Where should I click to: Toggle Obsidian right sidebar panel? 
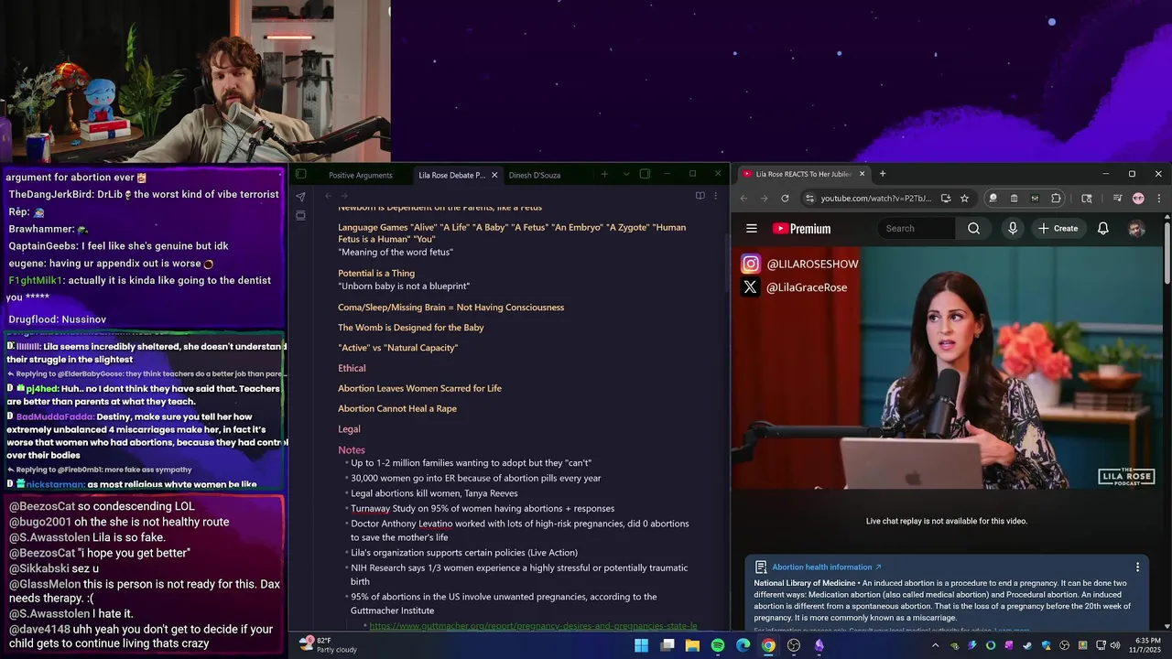click(645, 174)
